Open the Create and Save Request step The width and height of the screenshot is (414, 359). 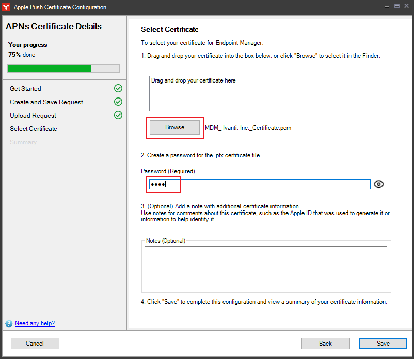click(x=46, y=102)
